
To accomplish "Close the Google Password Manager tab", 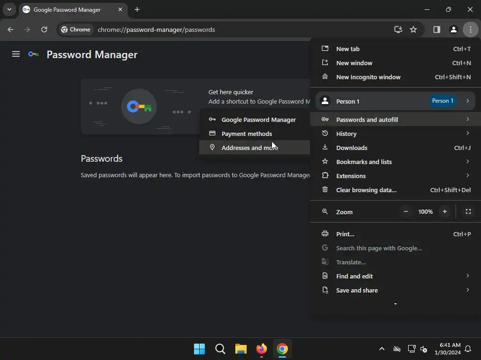I will 120,9.
